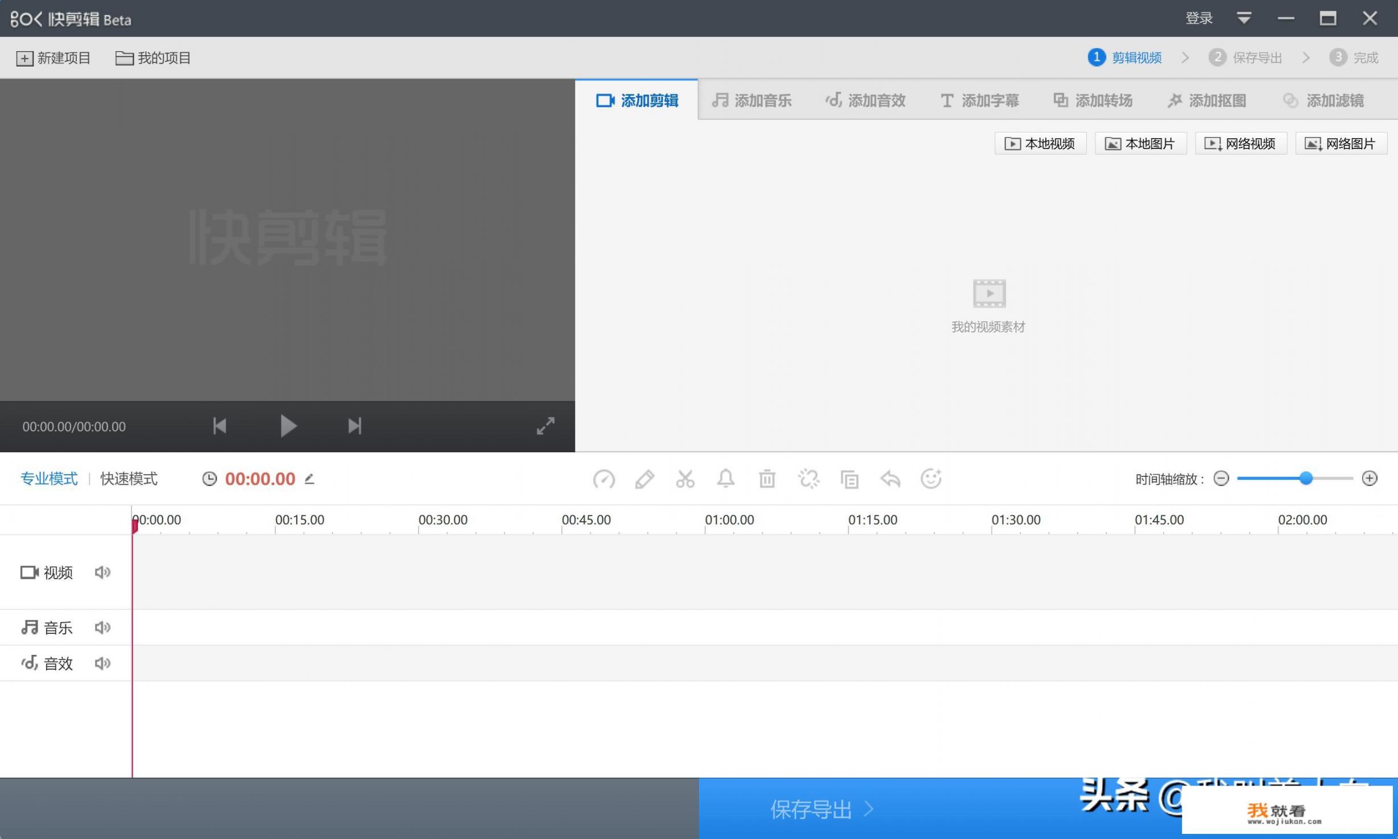The width and height of the screenshot is (1398, 839).
Task: Open the title bar dropdown menu arrow
Action: pyautogui.click(x=1244, y=18)
